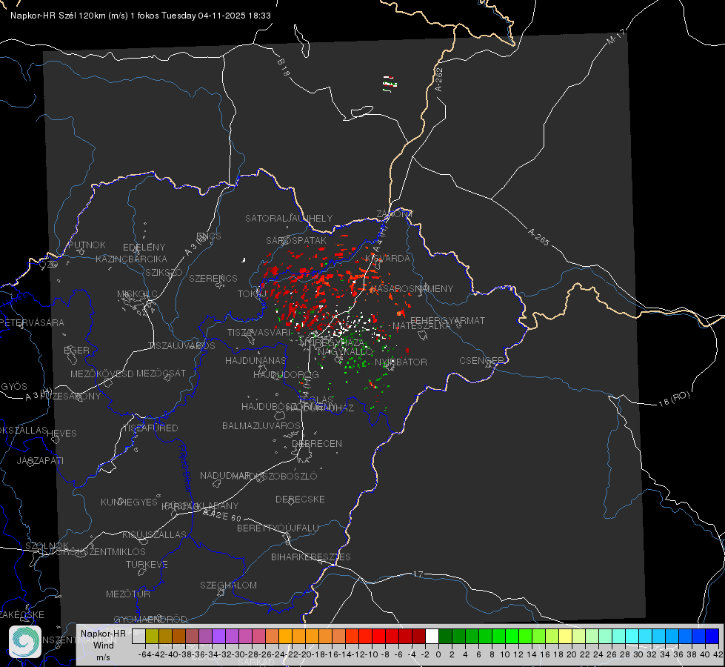Select the cyan swatch between 28 and 30
Image resolution: width=725 pixels, height=667 pixels.
point(632,636)
